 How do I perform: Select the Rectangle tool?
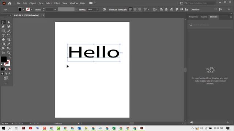pos(3,31)
